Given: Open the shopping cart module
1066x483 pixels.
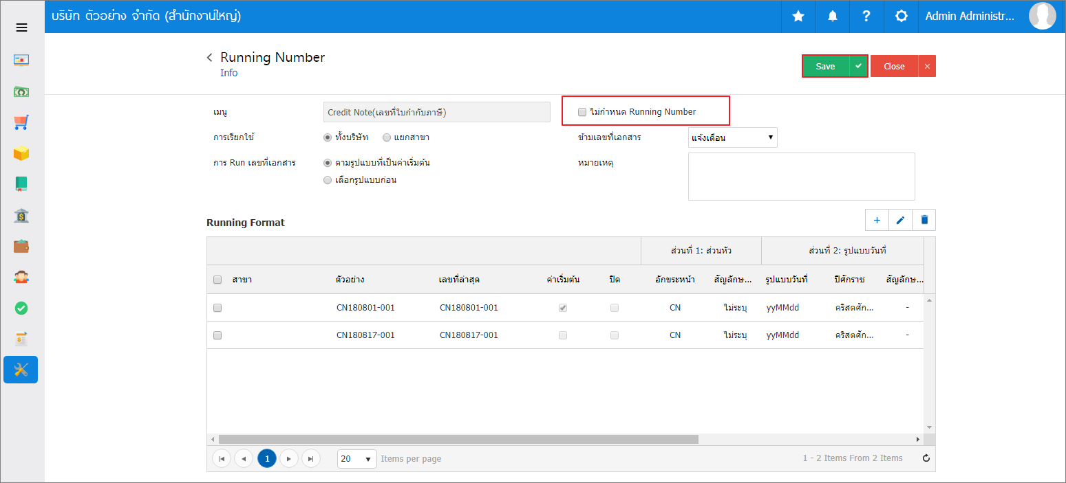Looking at the screenshot, I should point(21,122).
